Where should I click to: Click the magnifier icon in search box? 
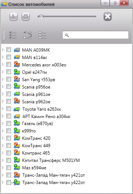[67, 35]
